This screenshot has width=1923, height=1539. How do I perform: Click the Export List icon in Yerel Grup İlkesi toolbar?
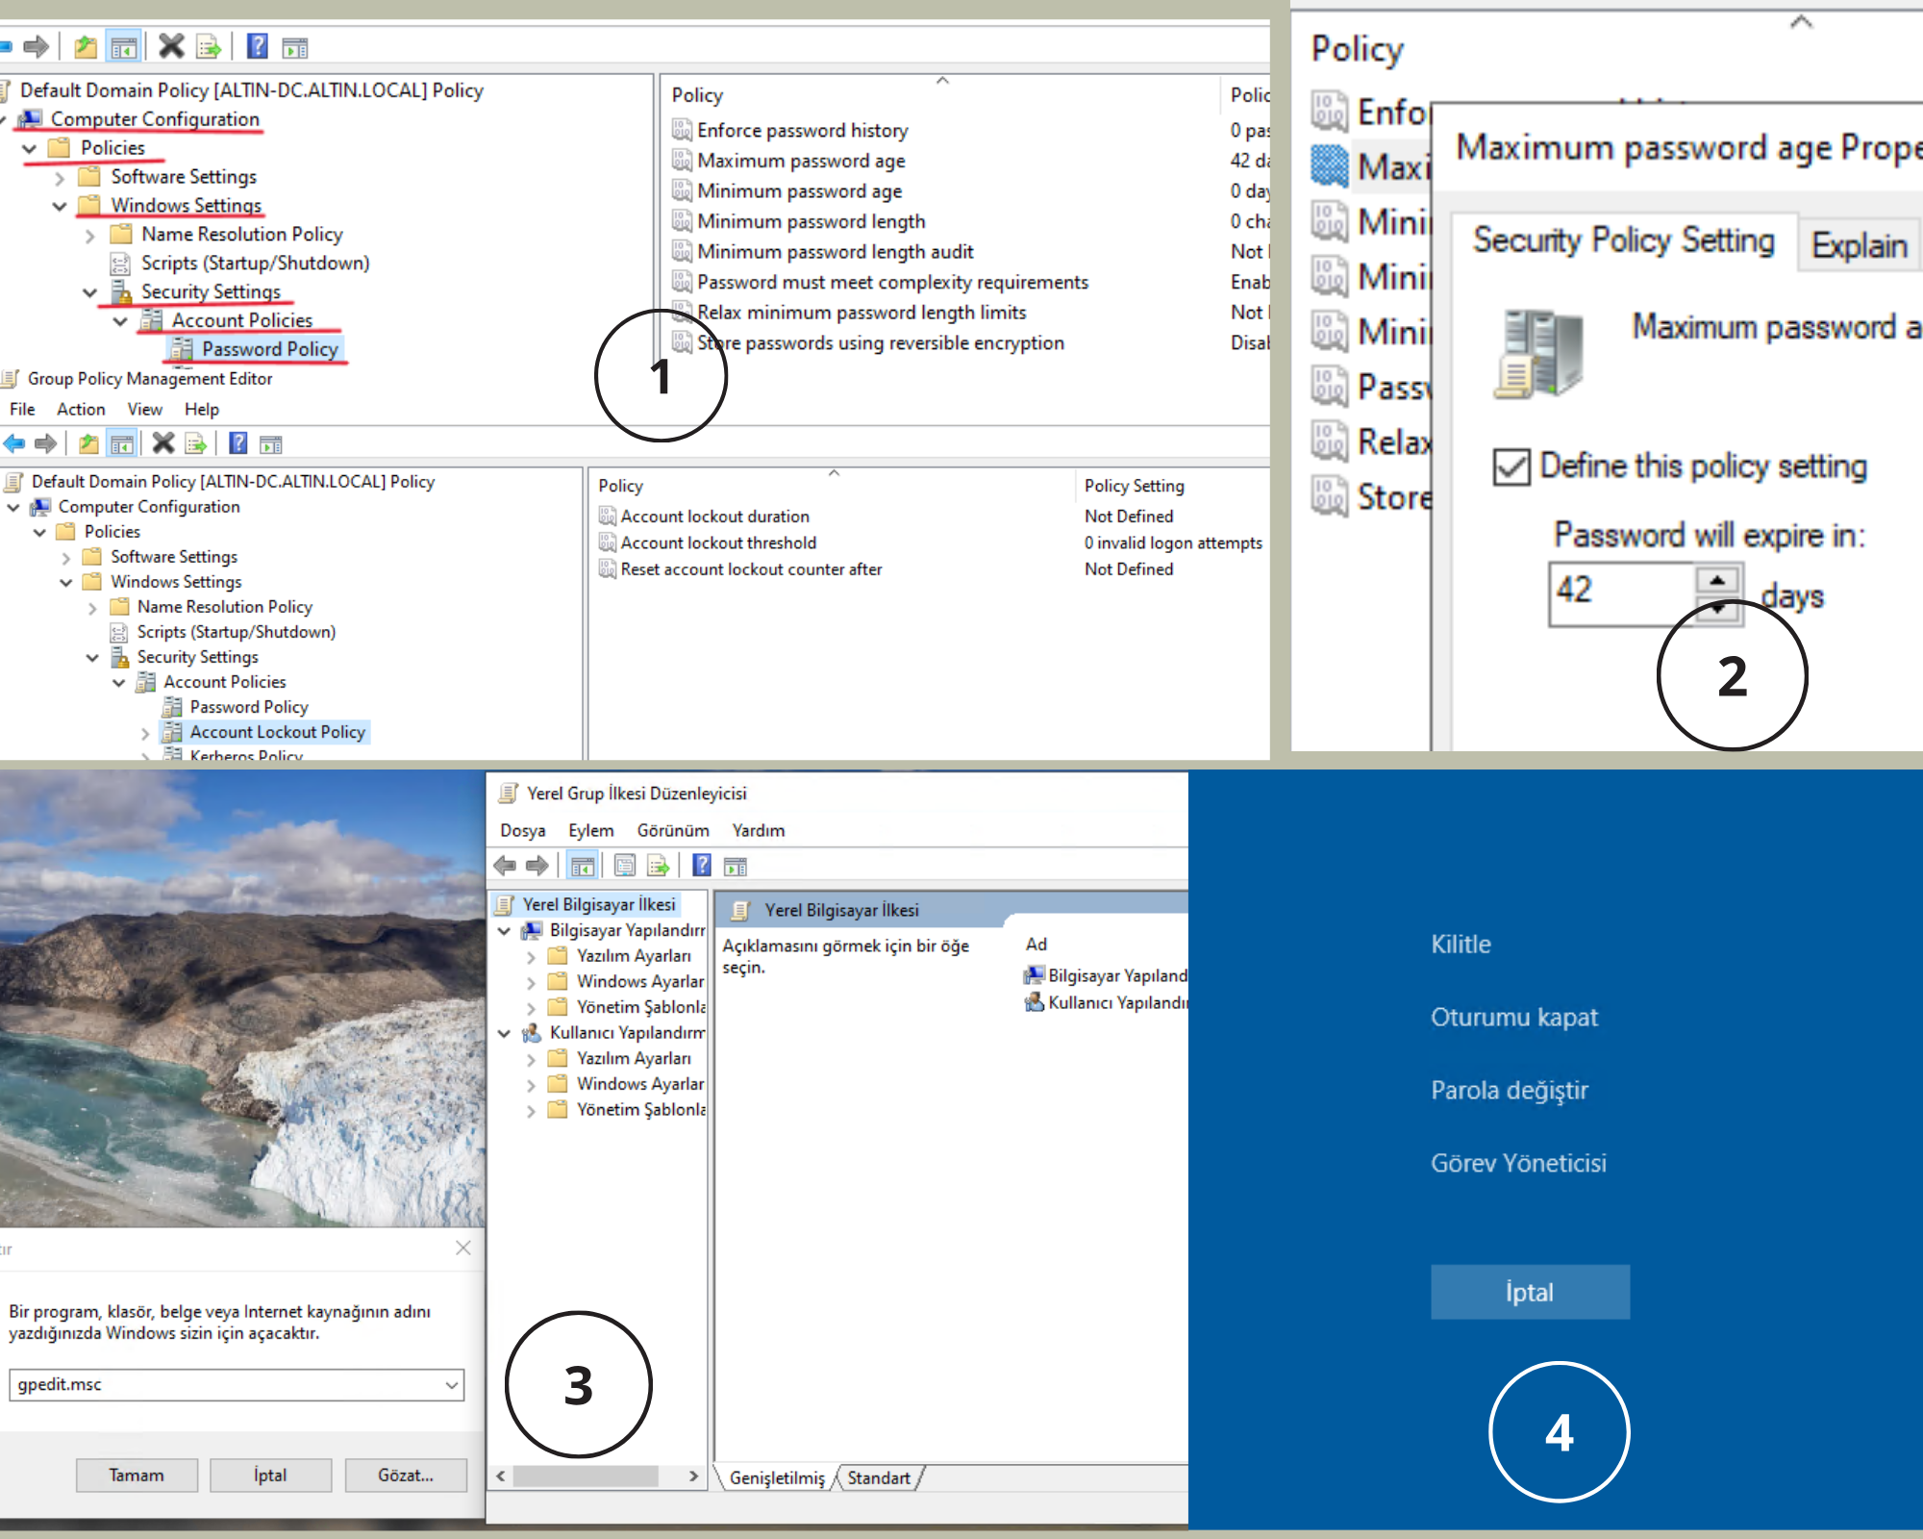pos(659,866)
